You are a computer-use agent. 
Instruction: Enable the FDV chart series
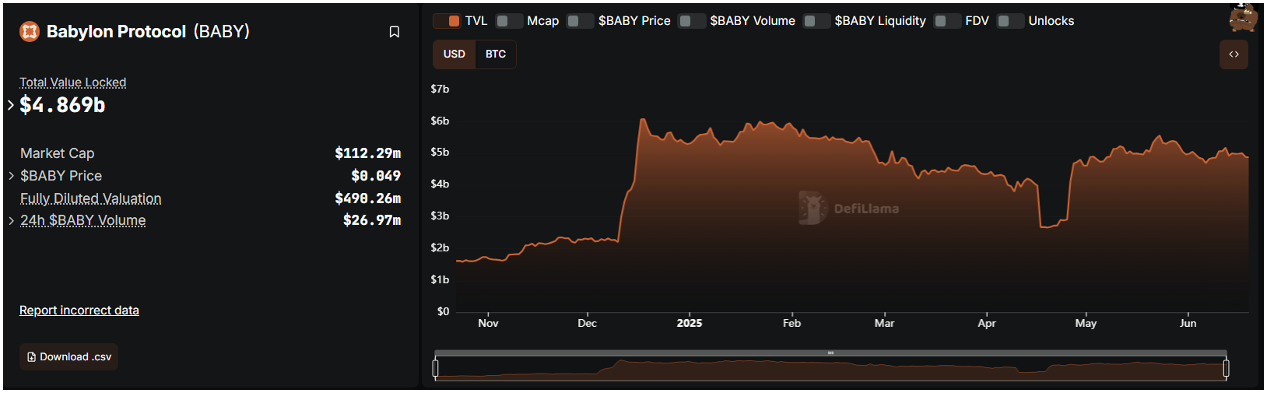(947, 21)
